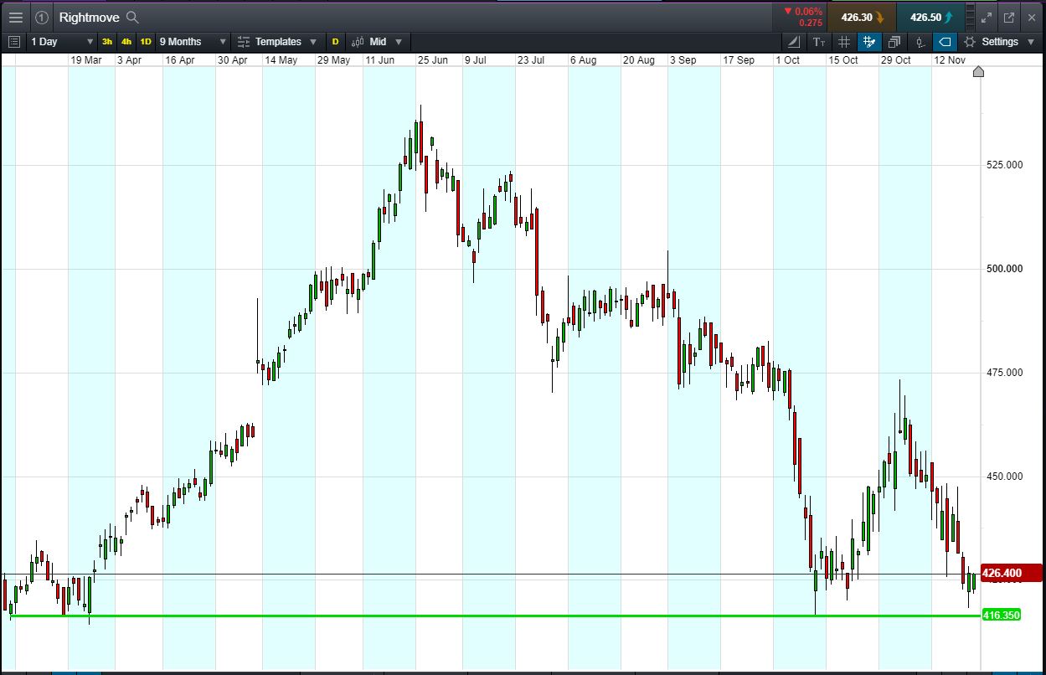Click the green 416.350 support level label

pyautogui.click(x=1001, y=615)
